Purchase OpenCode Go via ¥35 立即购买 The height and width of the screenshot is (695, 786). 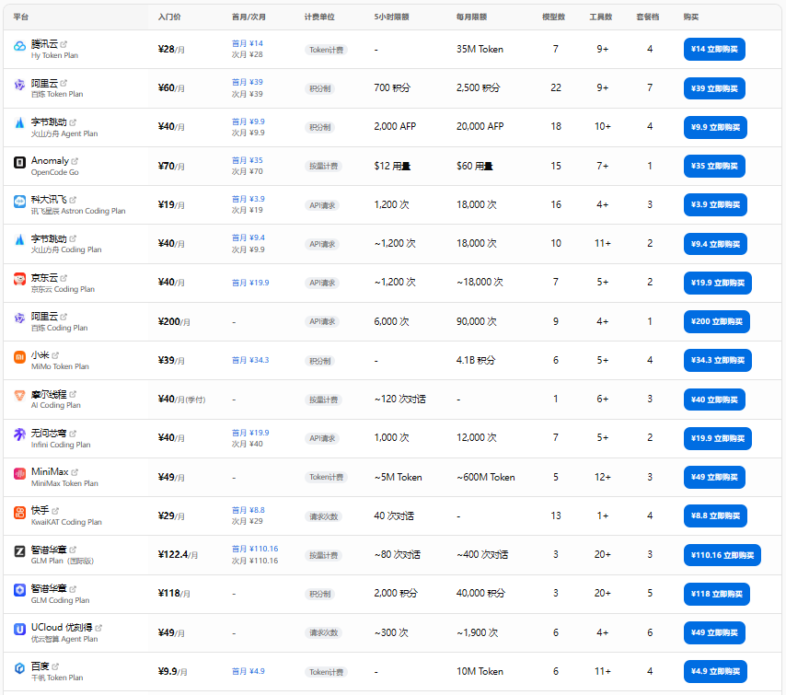[x=714, y=166]
